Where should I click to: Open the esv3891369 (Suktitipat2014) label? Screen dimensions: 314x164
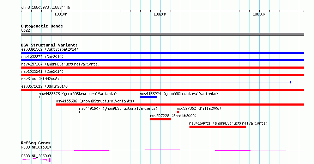coord(50,49)
